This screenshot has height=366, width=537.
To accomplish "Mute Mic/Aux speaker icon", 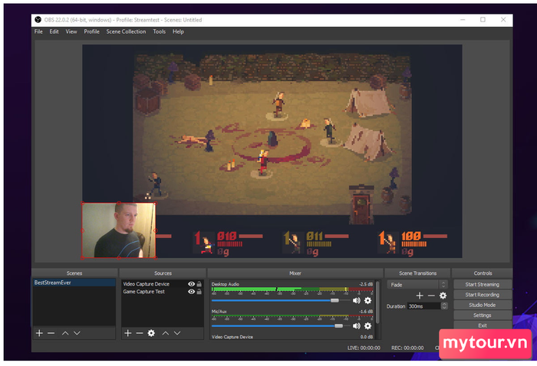I will point(357,326).
